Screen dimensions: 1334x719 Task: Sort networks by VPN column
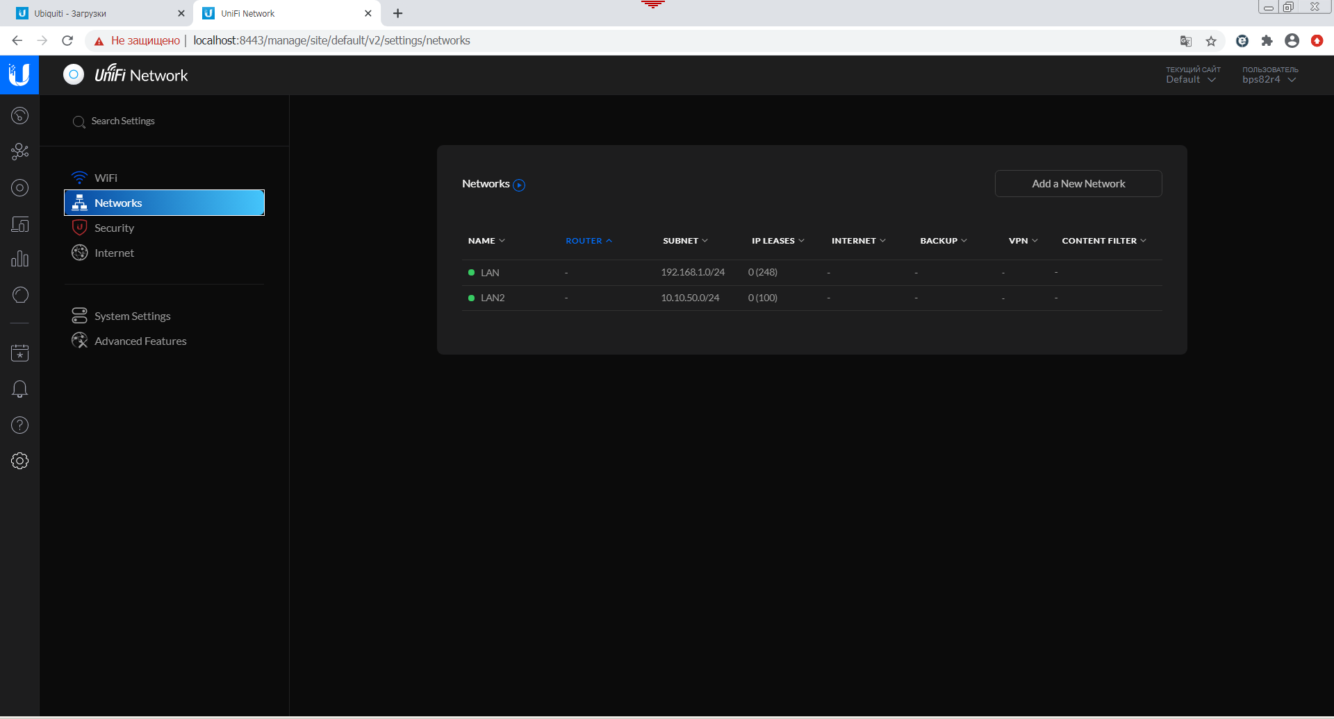coord(1023,241)
